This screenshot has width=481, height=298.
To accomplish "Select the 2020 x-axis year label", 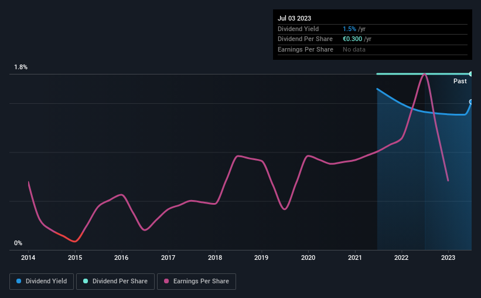I will click(x=308, y=258).
